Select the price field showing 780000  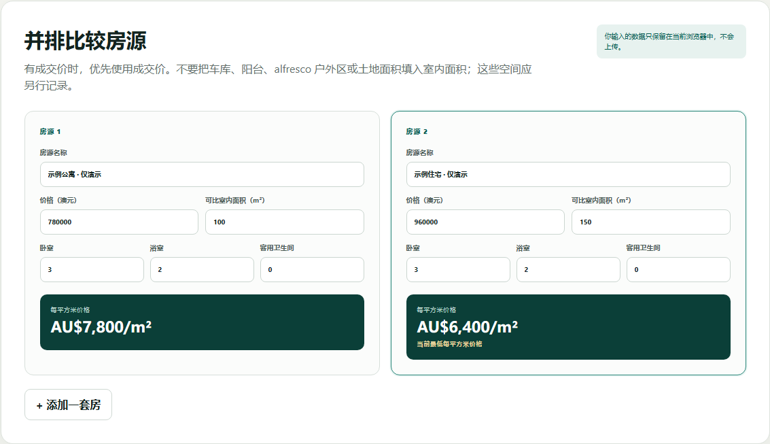click(119, 222)
